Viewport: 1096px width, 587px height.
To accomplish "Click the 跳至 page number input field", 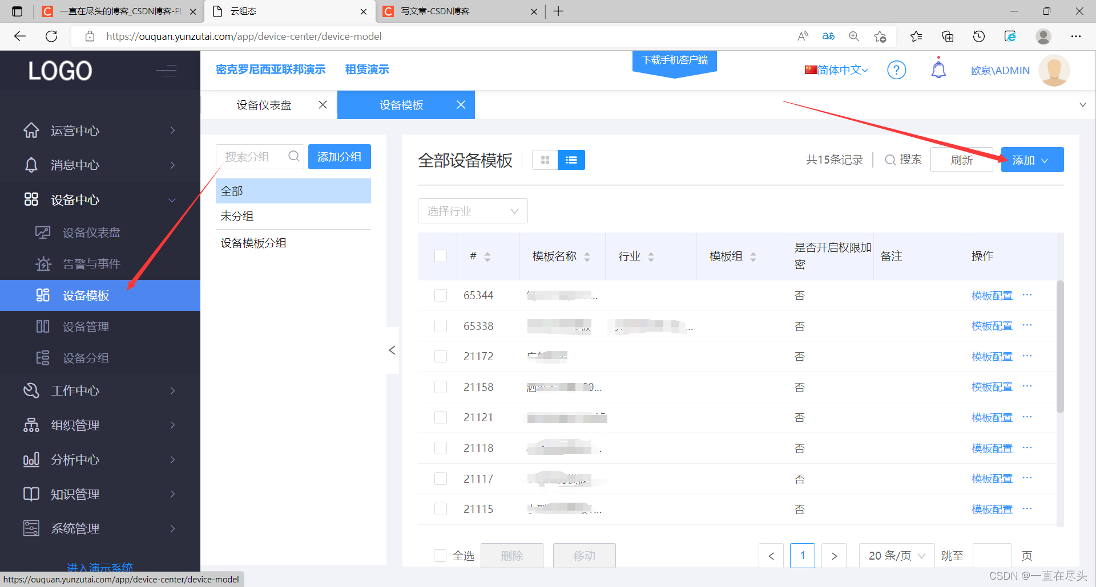I will [x=992, y=556].
